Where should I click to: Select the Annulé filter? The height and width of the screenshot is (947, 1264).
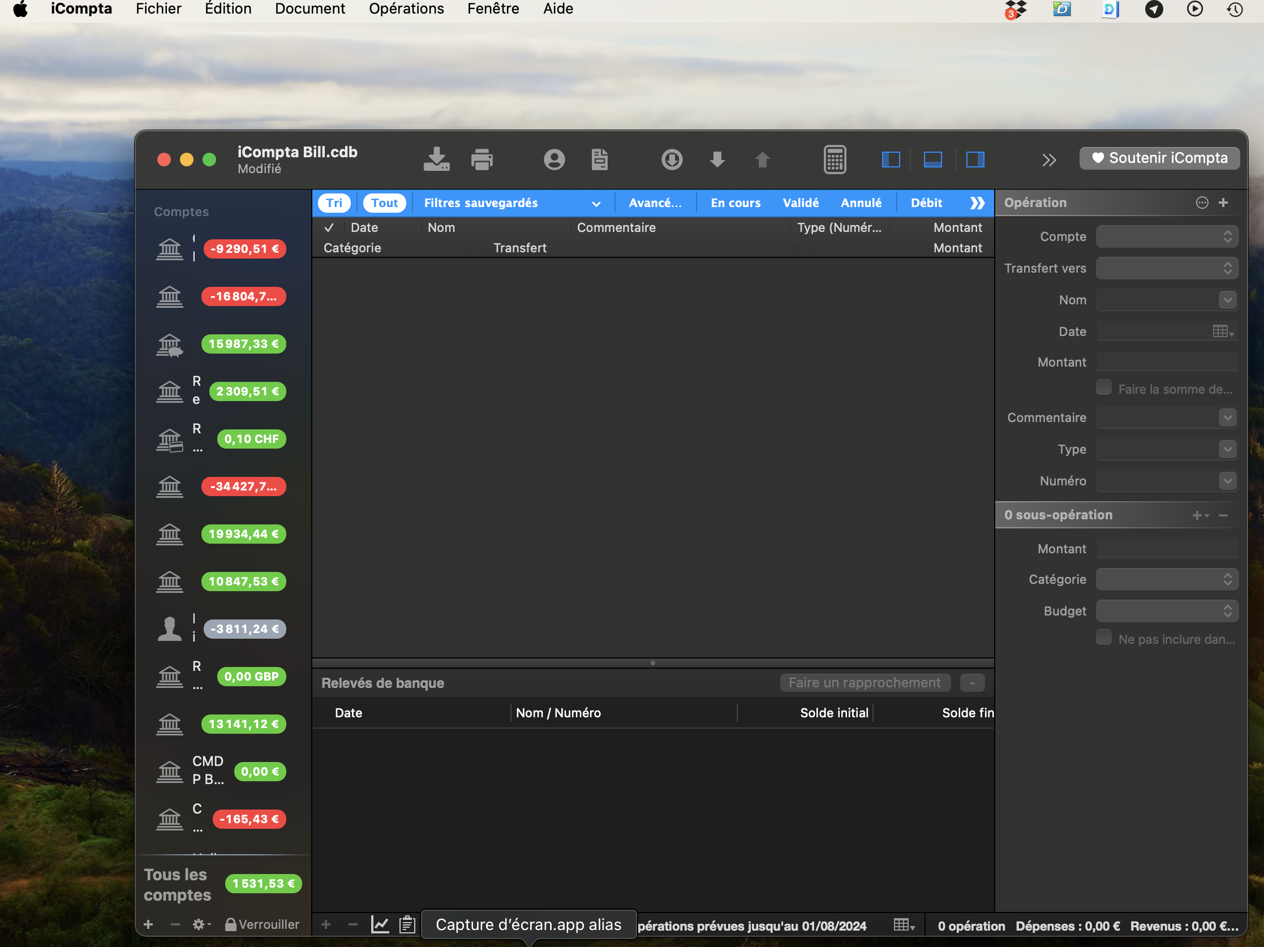861,203
